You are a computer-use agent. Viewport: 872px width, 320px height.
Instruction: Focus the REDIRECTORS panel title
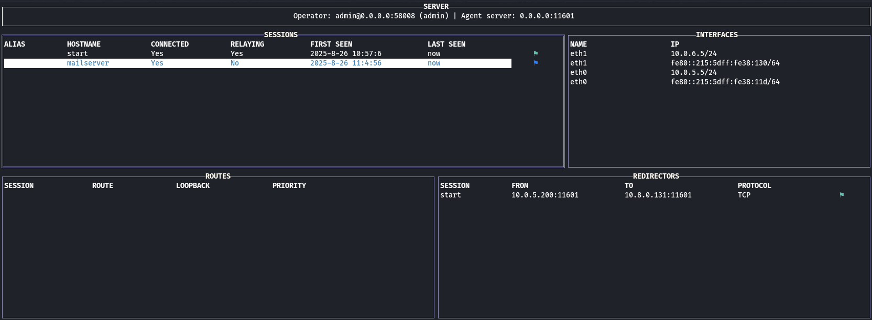pos(656,176)
